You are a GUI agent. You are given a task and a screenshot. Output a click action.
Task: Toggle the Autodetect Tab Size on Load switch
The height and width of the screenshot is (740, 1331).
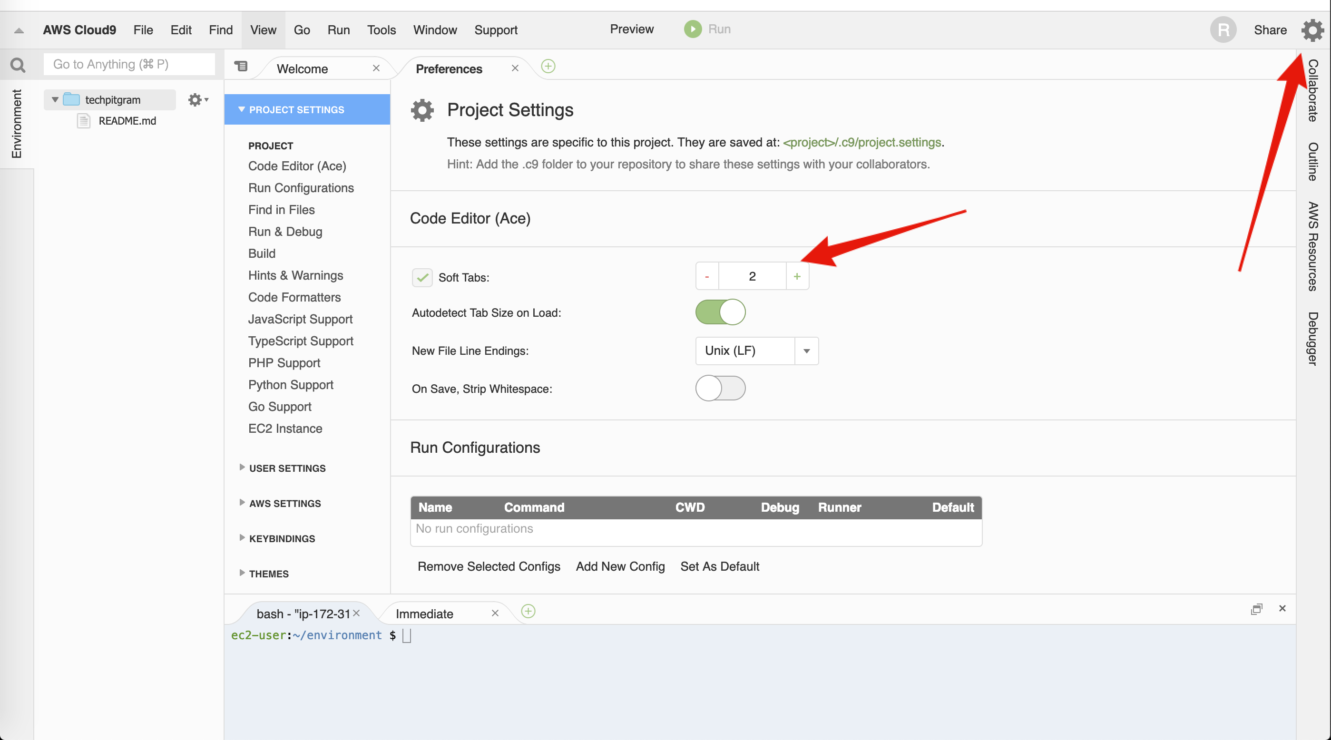[x=721, y=312]
